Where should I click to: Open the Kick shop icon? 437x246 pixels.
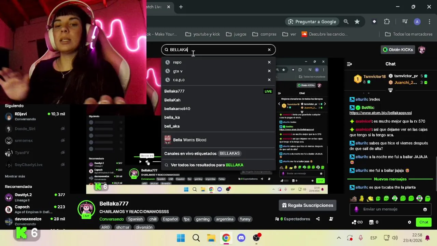pyautogui.click(x=371, y=222)
